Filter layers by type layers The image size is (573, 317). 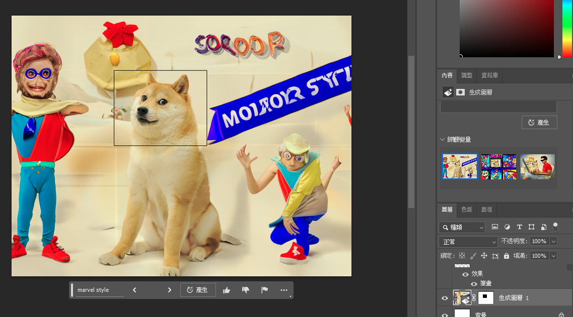pos(519,227)
